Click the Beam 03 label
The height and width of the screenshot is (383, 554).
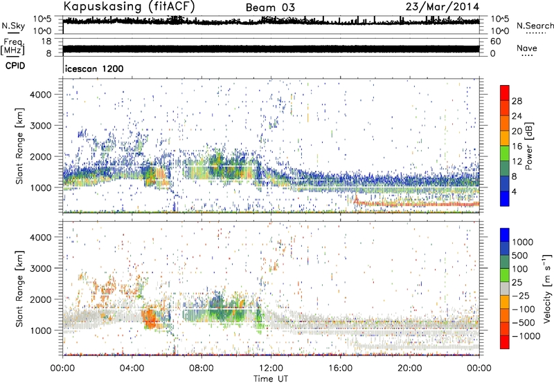pyautogui.click(x=270, y=8)
